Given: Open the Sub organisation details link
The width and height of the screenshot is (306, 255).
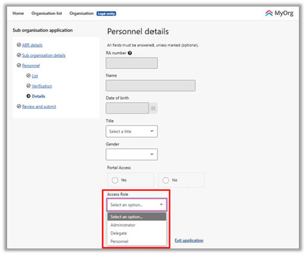Looking at the screenshot, I should [43, 55].
